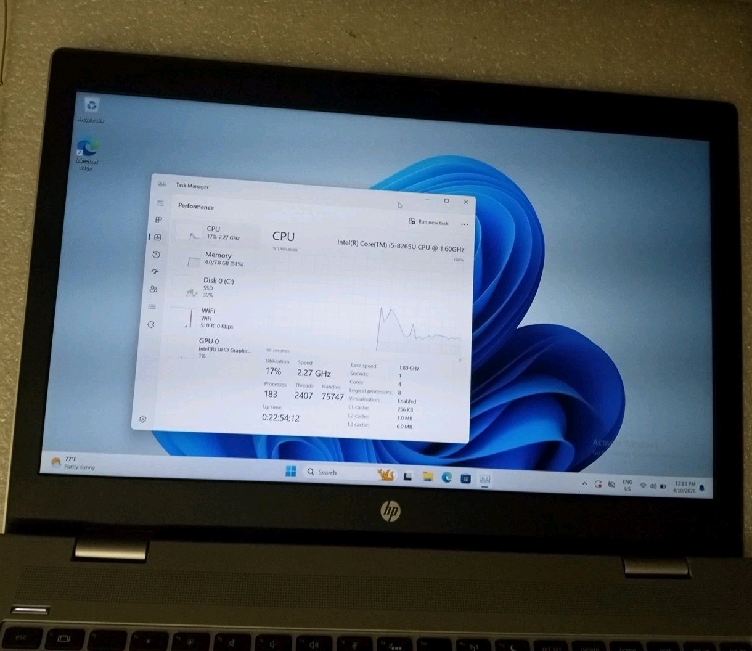The image size is (752, 651).
Task: Click Run new task button
Action: coord(429,222)
